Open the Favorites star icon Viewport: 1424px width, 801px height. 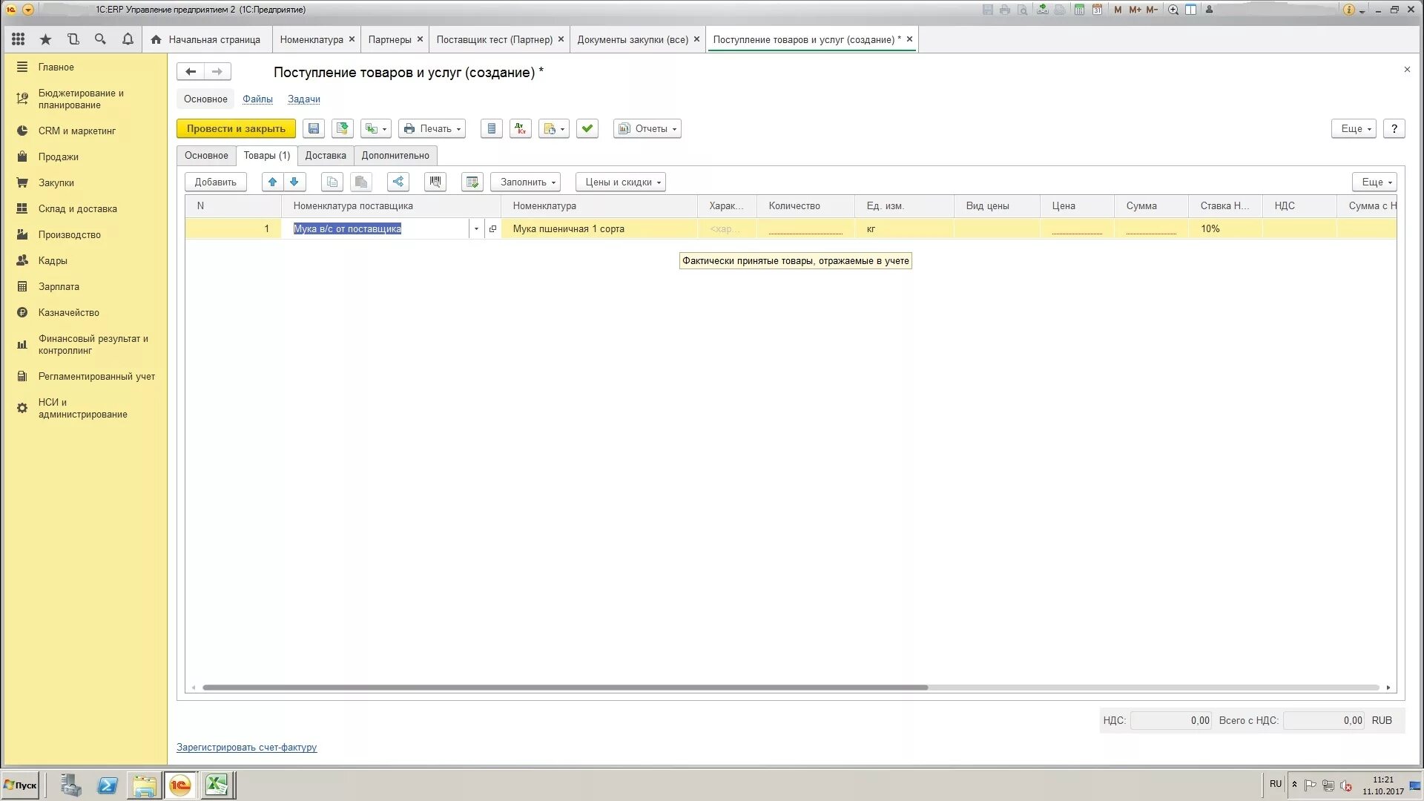coord(46,39)
